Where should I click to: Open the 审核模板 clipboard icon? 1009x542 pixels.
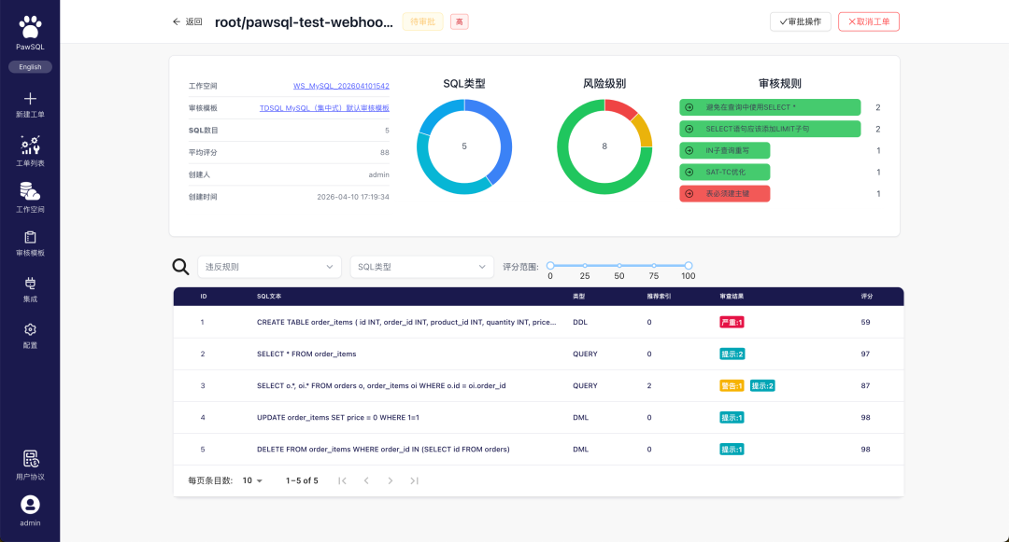coord(30,237)
